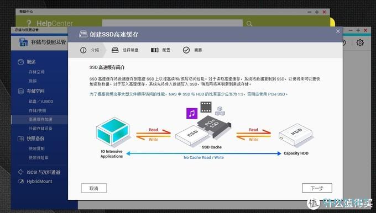Click the SSD icon in dialog title
376x213 pixels.
pos(83,34)
